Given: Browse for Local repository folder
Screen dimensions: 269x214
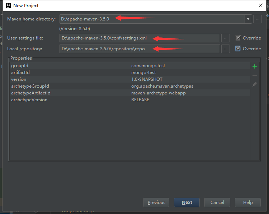Looking at the screenshot, I should (226, 49).
